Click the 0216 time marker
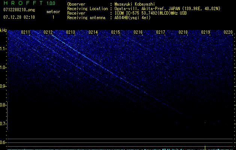 pos(138,32)
